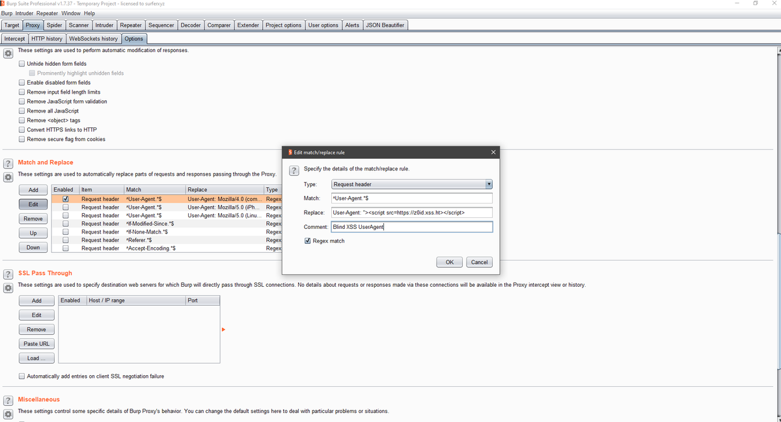This screenshot has height=422, width=781.
Task: Open response modification gear icon at top
Action: pyautogui.click(x=8, y=53)
